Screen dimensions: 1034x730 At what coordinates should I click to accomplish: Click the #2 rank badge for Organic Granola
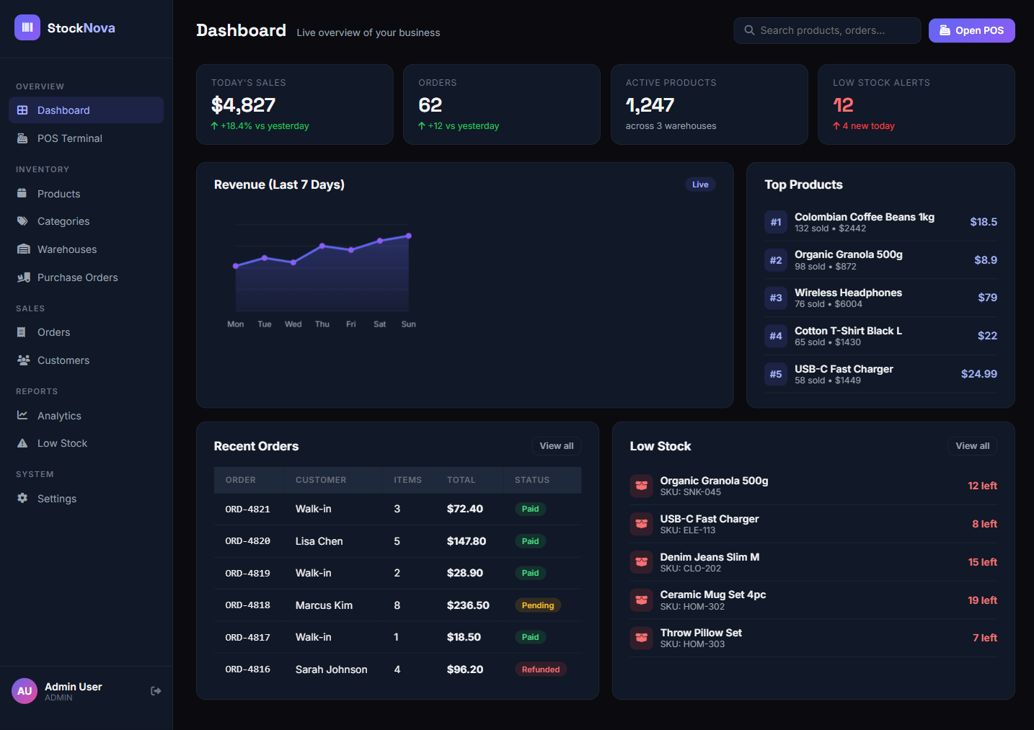point(776,260)
